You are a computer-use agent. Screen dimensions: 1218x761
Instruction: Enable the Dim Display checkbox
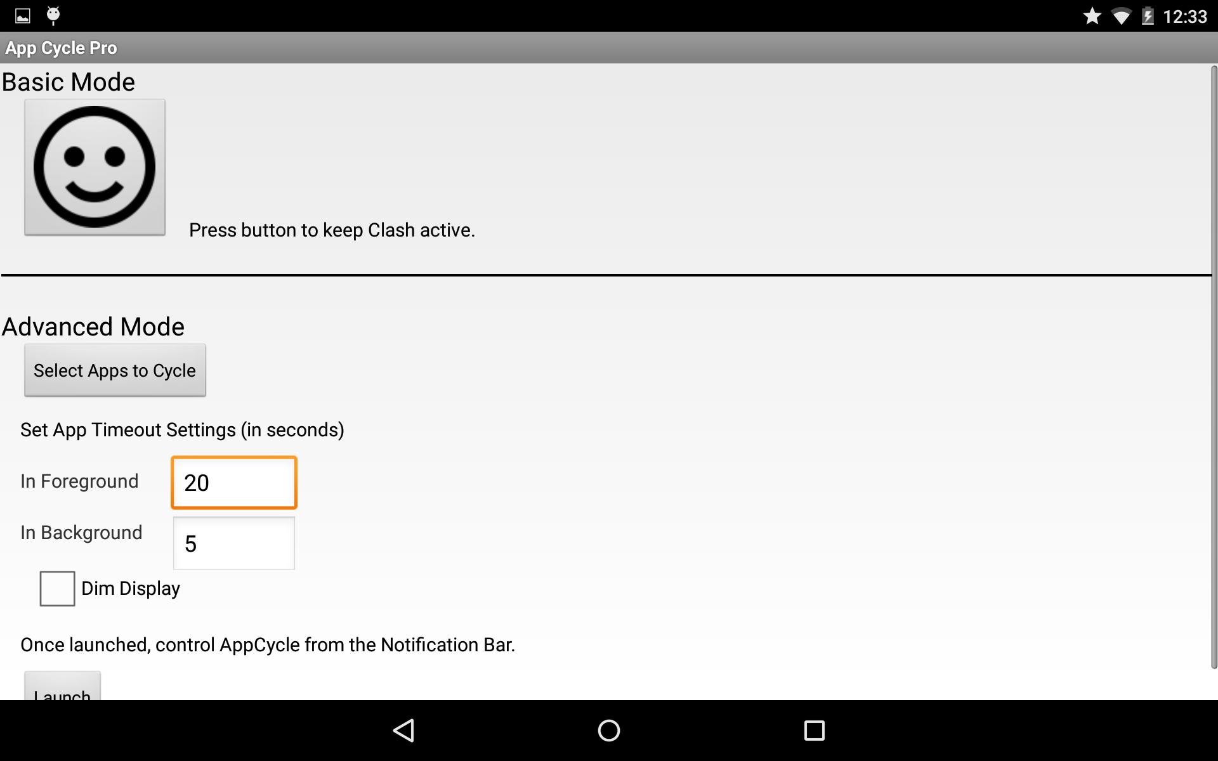coord(57,589)
